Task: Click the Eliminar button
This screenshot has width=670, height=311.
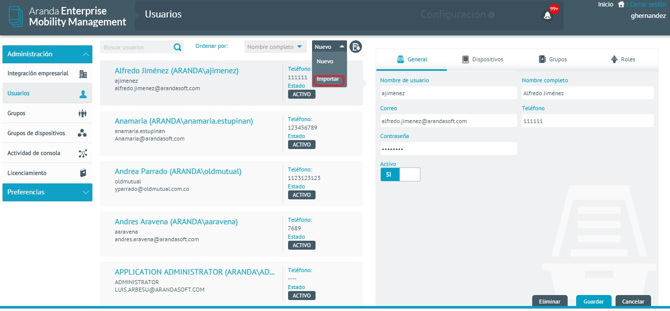Action: tap(550, 302)
